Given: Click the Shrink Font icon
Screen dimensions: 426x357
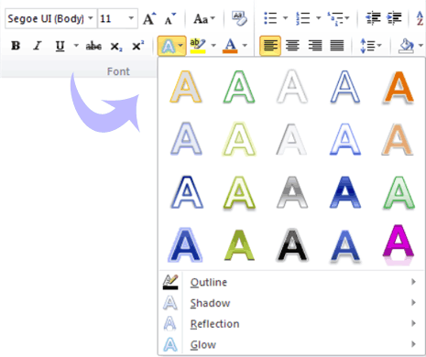Looking at the screenshot, I should click(x=170, y=19).
